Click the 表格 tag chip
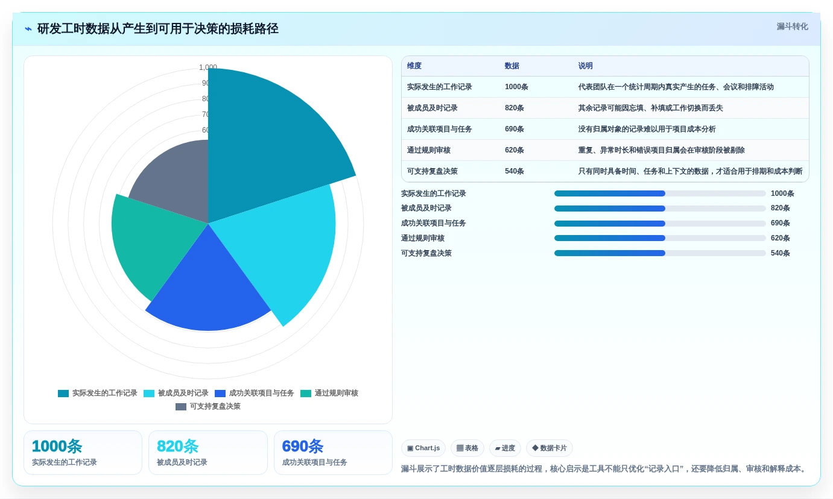Image resolution: width=833 pixels, height=499 pixels. tap(467, 448)
